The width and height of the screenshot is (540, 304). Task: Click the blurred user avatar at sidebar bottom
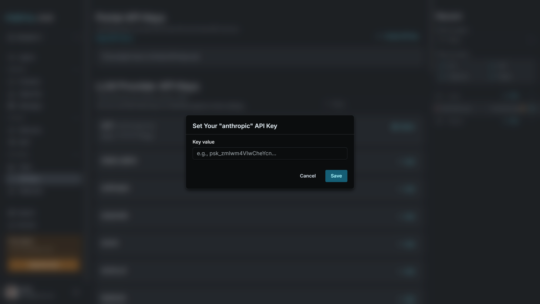[x=11, y=292]
